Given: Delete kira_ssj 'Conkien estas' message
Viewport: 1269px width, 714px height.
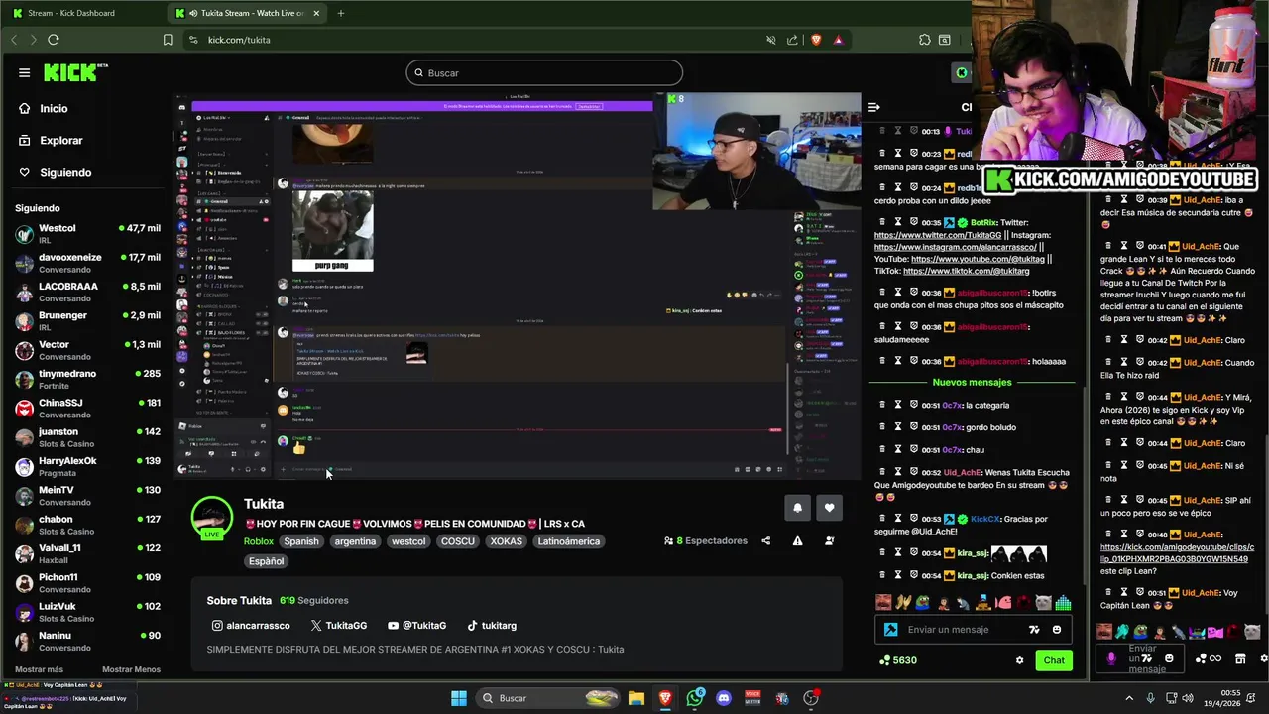Looking at the screenshot, I should [881, 575].
